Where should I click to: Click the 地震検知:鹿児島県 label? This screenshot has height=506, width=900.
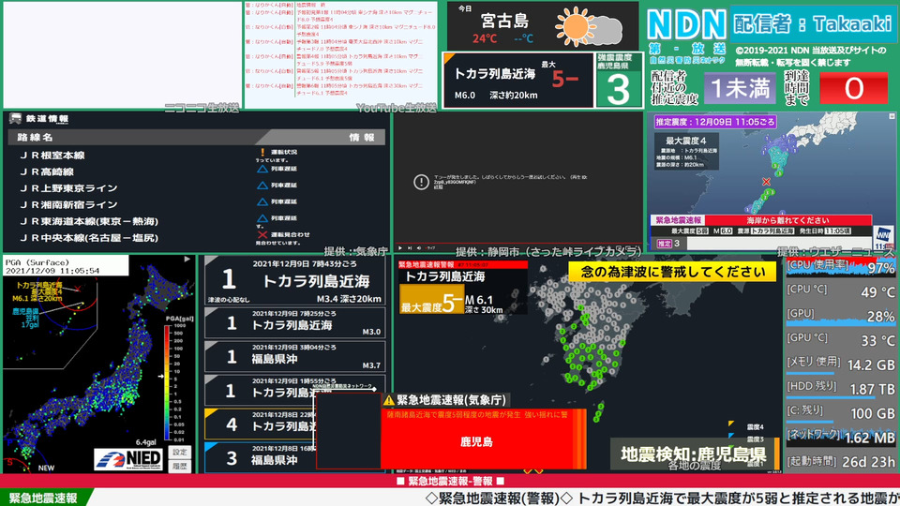tap(693, 455)
